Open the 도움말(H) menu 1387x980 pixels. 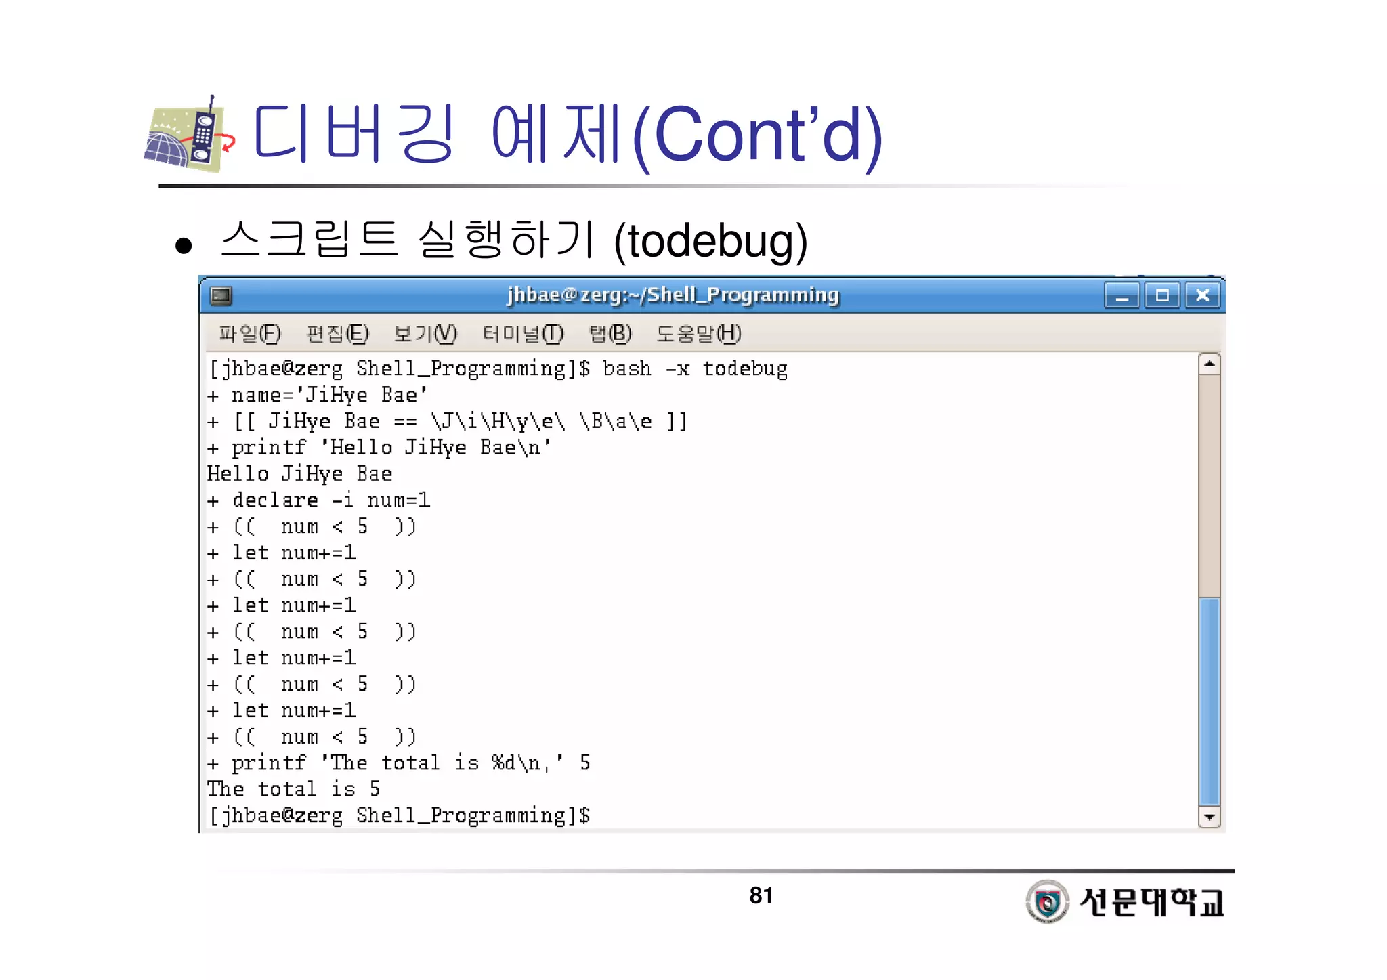pos(698,333)
